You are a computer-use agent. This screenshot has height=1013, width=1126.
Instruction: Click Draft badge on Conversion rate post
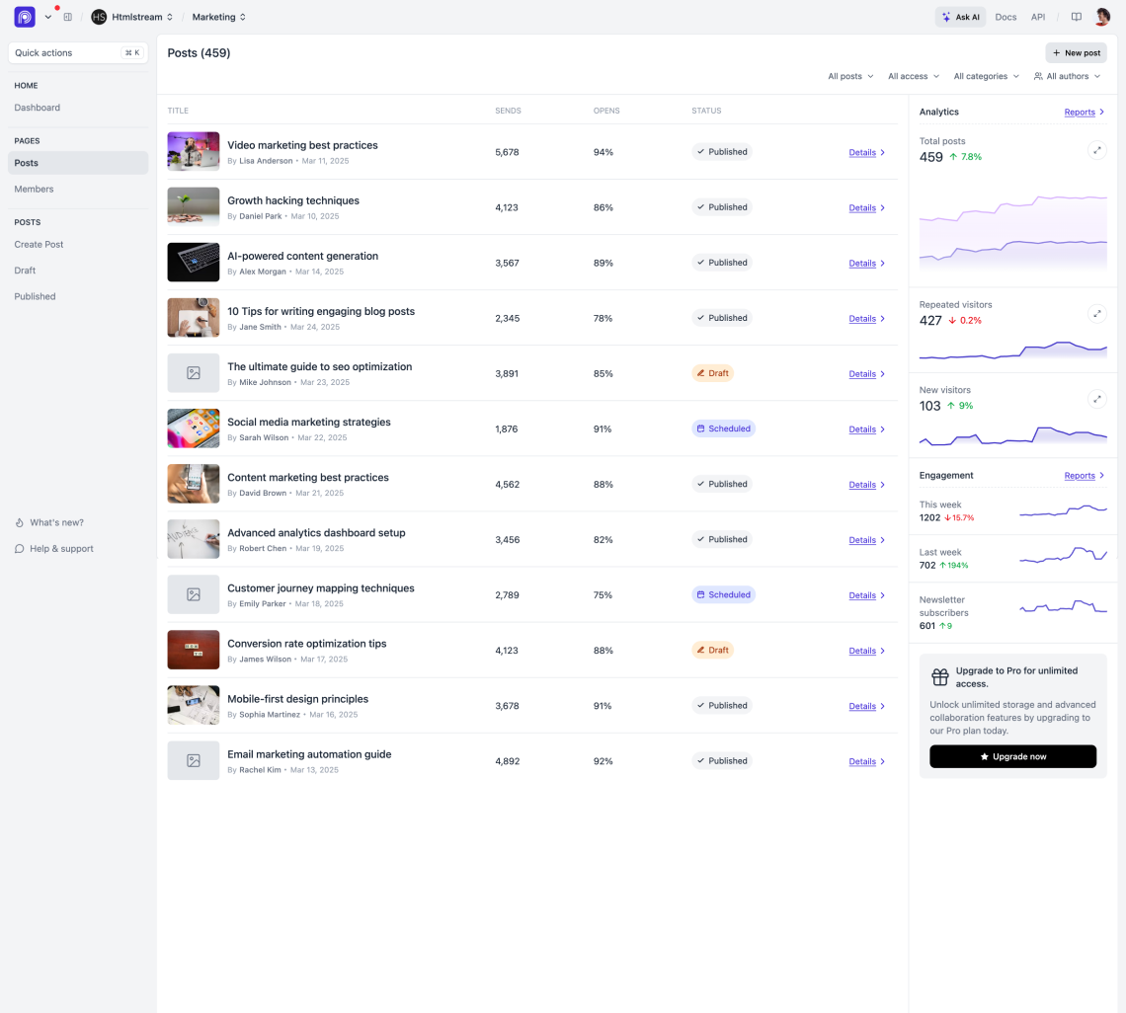(712, 650)
